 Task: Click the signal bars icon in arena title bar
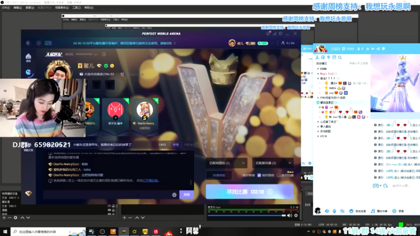[275, 34]
